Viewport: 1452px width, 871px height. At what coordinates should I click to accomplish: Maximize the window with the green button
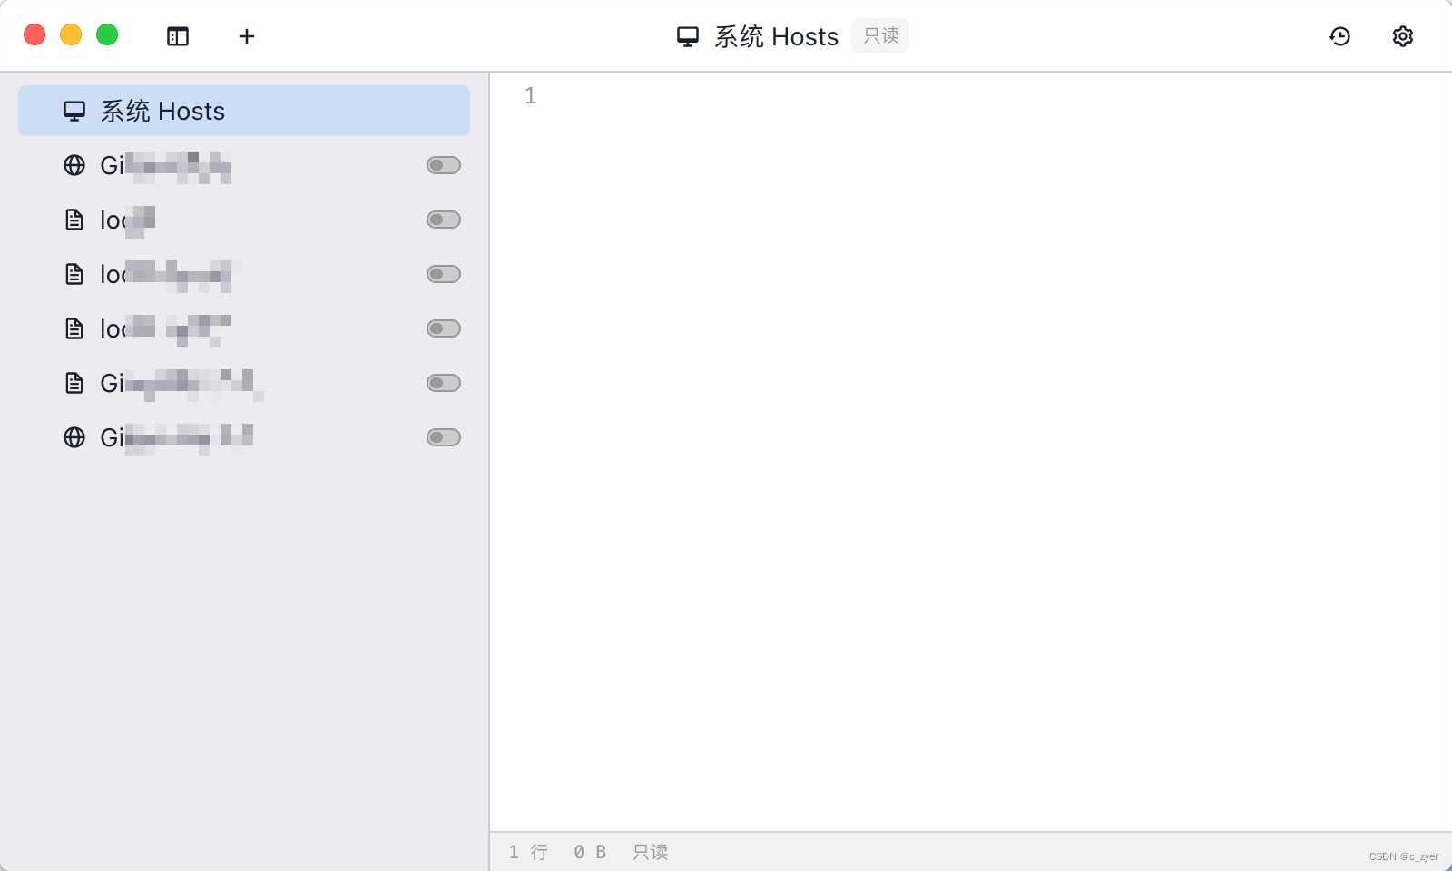(107, 34)
